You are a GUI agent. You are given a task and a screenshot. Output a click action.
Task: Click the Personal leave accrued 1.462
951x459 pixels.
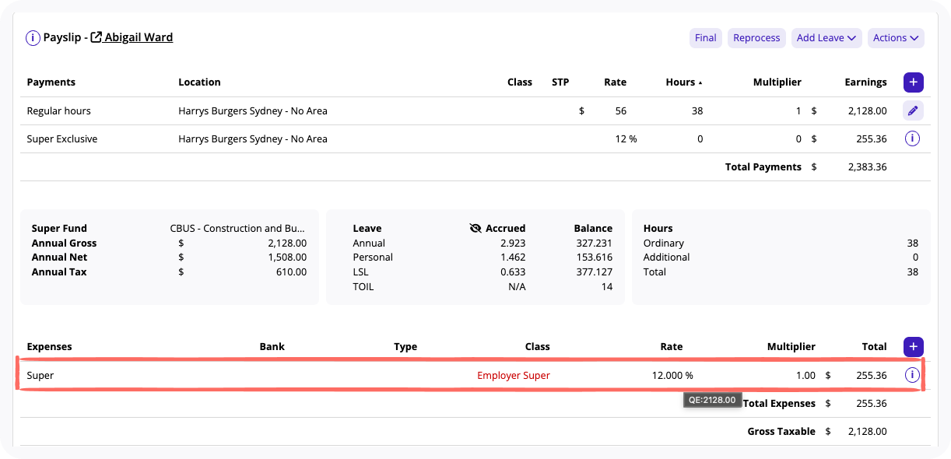tap(513, 257)
